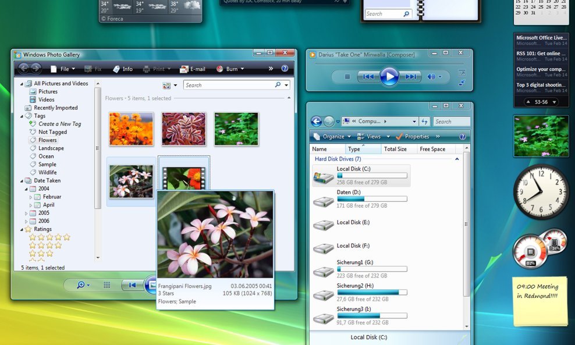Show more toolbar commands in Photo Gallery
The width and height of the screenshot is (575, 345).
[271, 69]
